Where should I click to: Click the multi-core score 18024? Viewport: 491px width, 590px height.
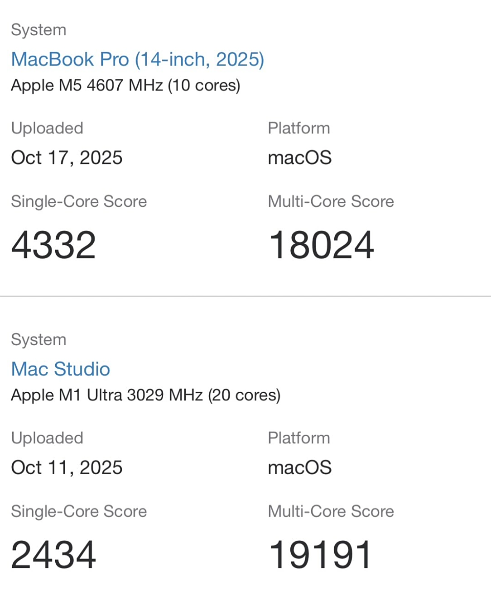(x=321, y=245)
